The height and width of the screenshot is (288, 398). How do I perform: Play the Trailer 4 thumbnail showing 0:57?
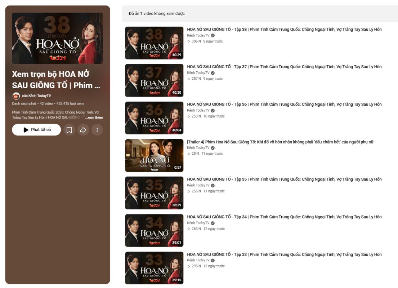point(154,155)
